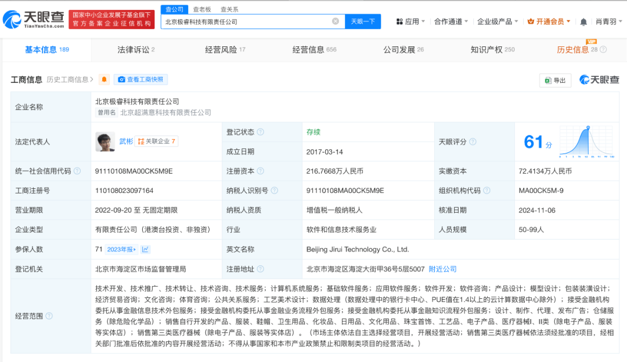Click 北京市海淀区市场监督管理局 registration authority
627x362 pixels.
tap(140, 269)
